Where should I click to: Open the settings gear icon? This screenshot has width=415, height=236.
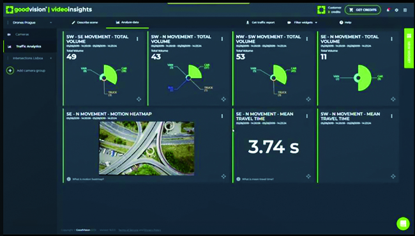pos(396,10)
